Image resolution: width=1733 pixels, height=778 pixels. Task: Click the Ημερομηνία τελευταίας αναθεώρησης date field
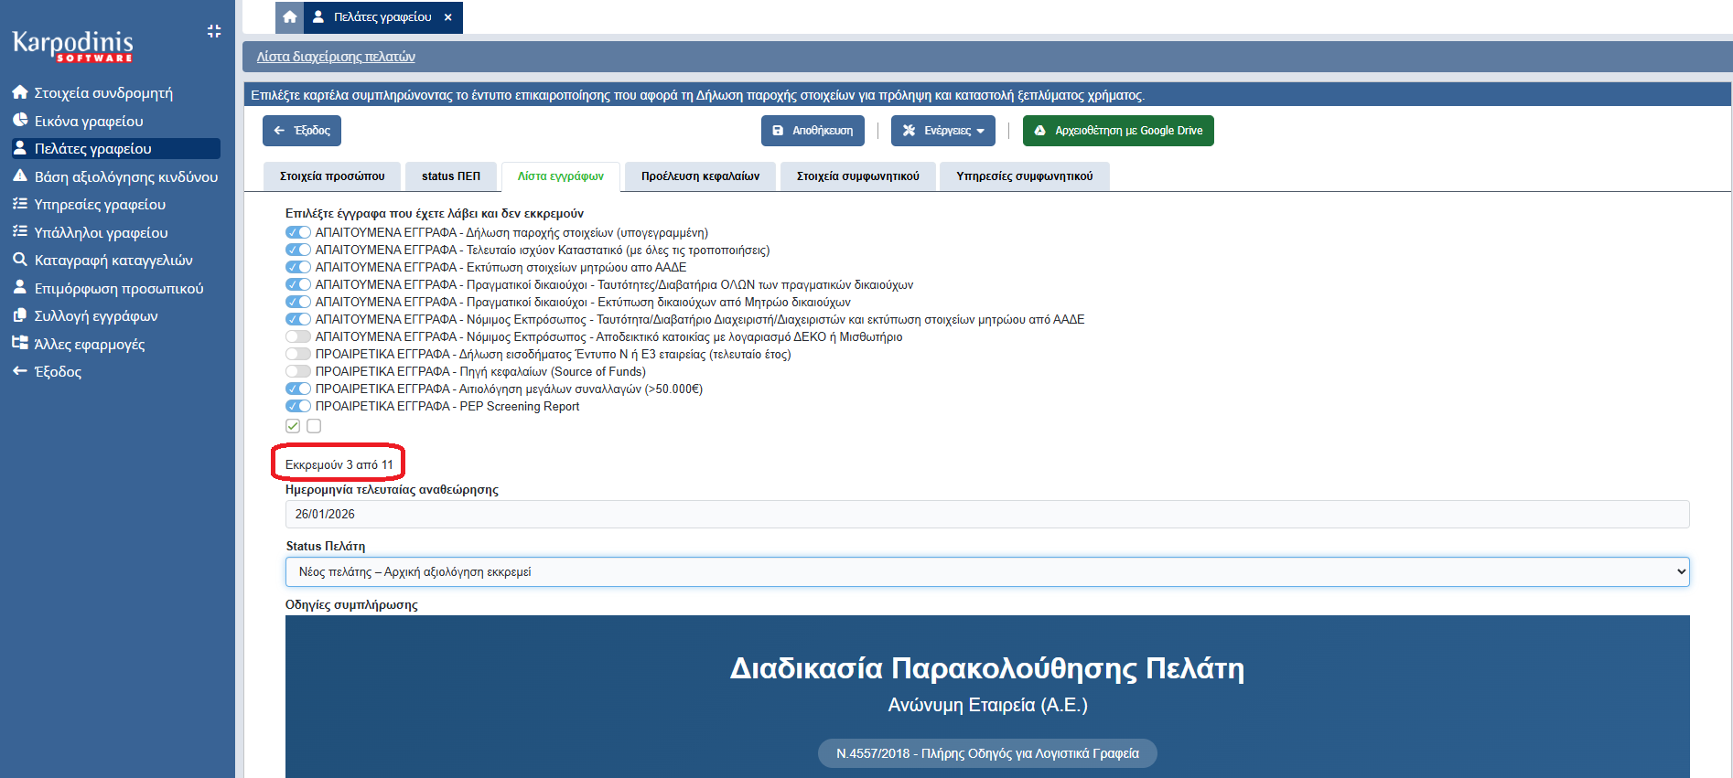pyautogui.click(x=986, y=514)
